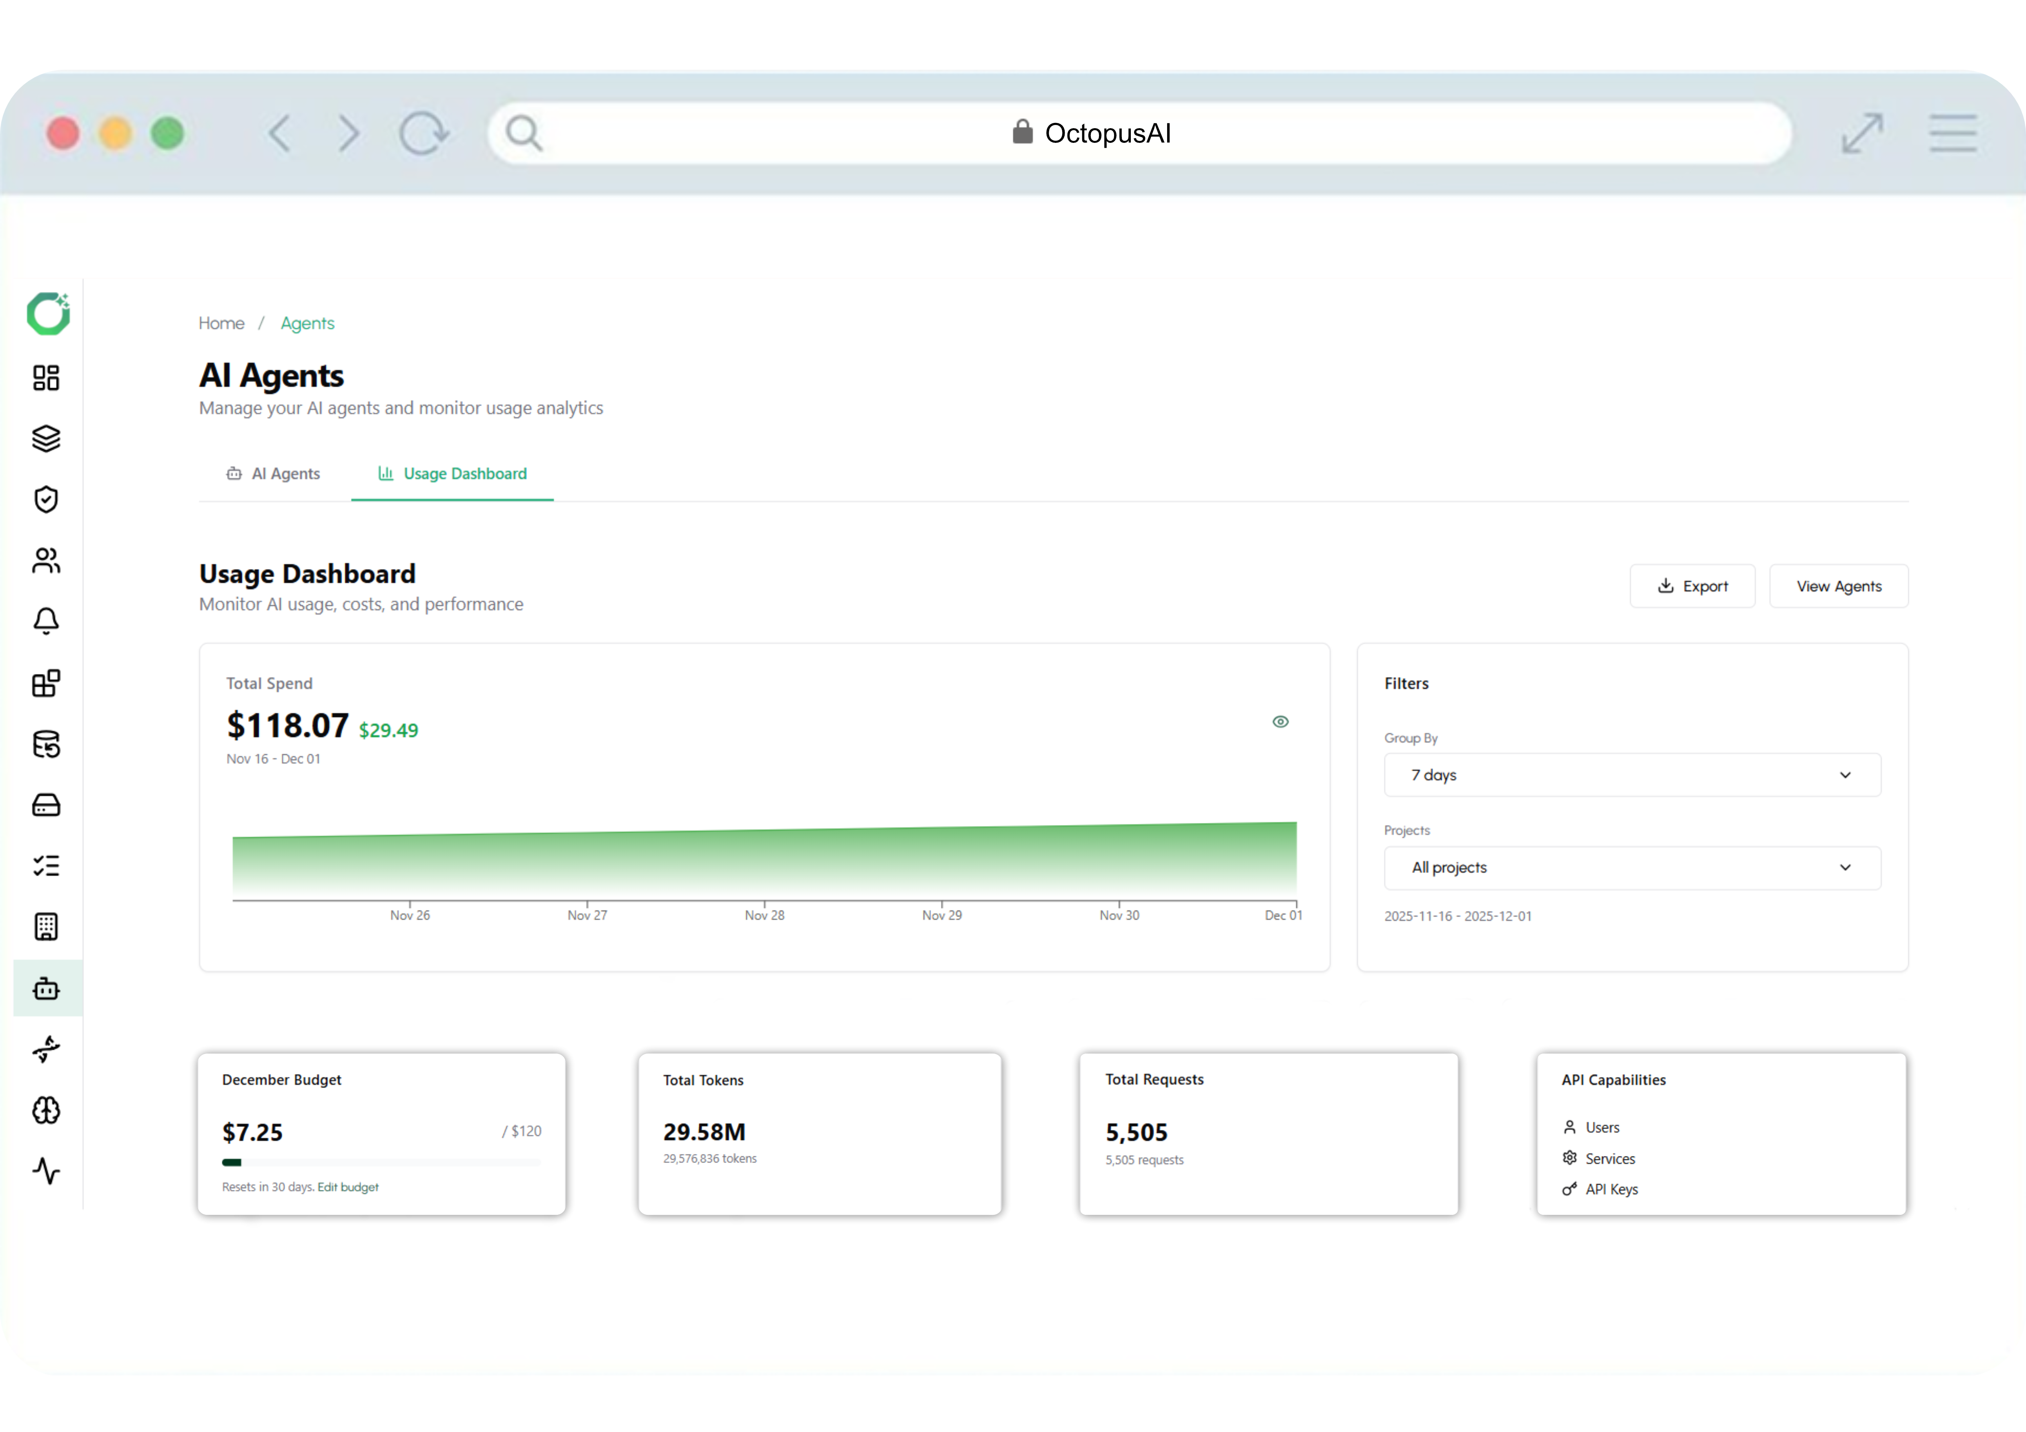The height and width of the screenshot is (1432, 2026).
Task: Expand the browser menu with hamburger icon
Action: click(1953, 133)
